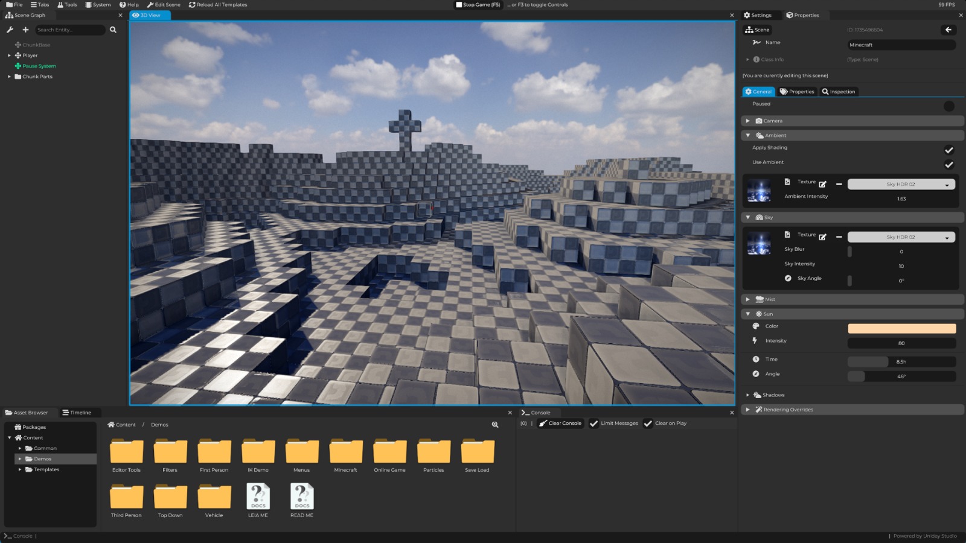Toggle the Apply Shading checkbox
Viewport: 966px width, 543px height.
click(x=948, y=150)
